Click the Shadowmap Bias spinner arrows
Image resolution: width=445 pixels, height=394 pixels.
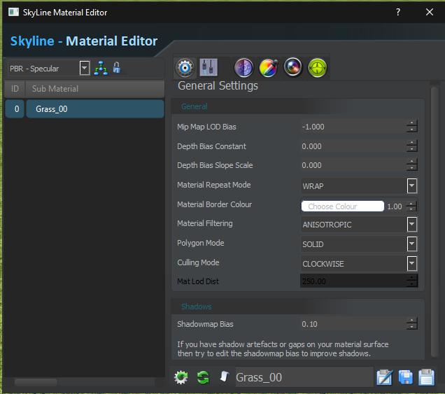[411, 323]
